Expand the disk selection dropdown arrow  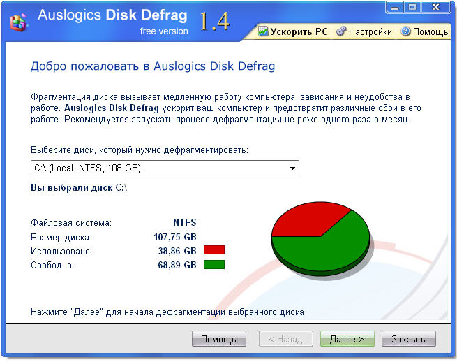(x=293, y=168)
